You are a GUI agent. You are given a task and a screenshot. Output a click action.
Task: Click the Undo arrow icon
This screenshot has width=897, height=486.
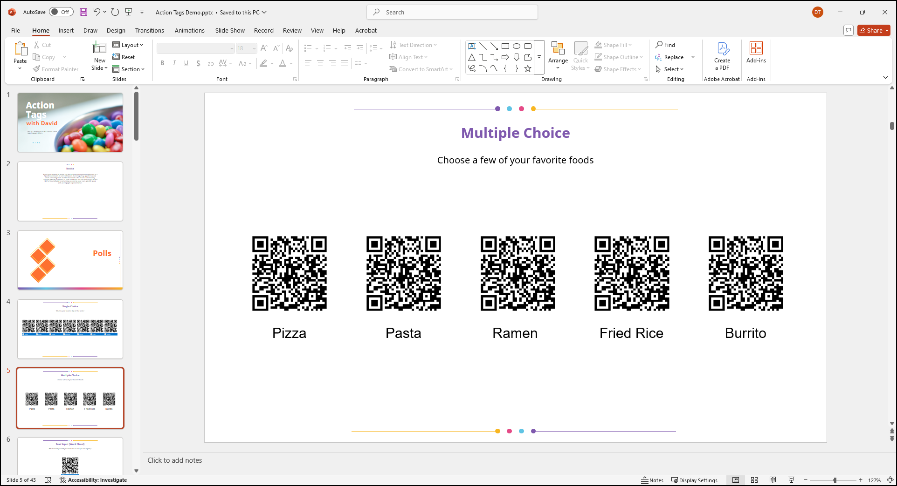pyautogui.click(x=97, y=12)
